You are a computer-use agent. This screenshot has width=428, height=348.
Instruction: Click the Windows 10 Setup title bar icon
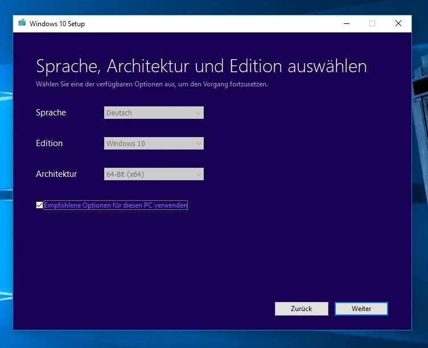point(22,23)
